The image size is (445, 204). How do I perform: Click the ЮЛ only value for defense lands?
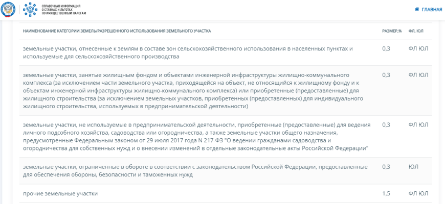tap(413, 167)
